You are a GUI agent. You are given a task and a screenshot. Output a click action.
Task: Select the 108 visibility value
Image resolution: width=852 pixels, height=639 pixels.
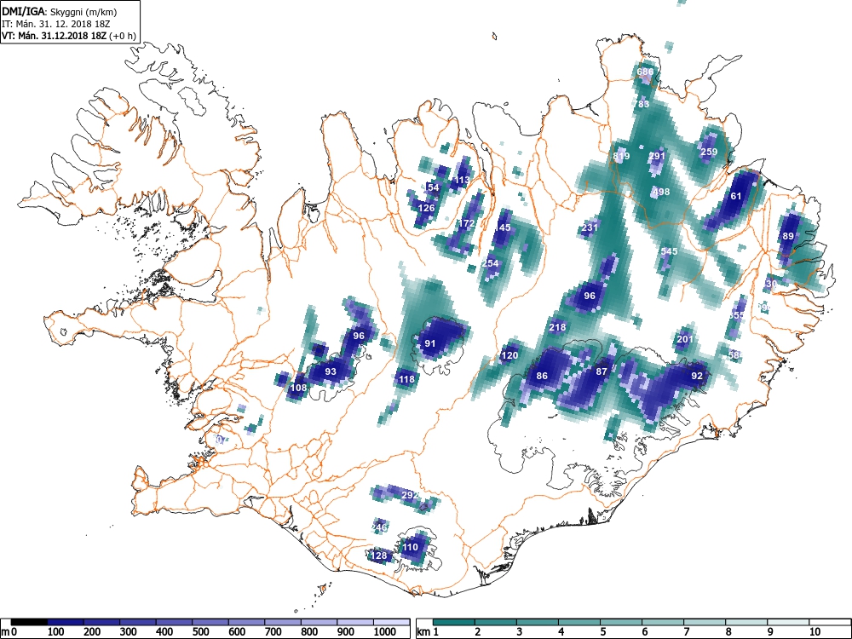[x=298, y=388]
